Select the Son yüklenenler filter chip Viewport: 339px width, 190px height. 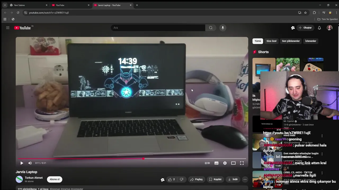(291, 41)
